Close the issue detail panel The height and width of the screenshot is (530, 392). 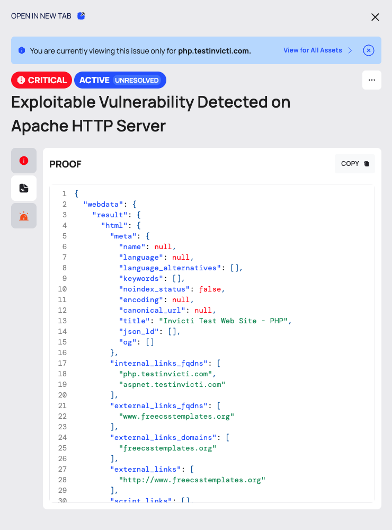coord(375,17)
